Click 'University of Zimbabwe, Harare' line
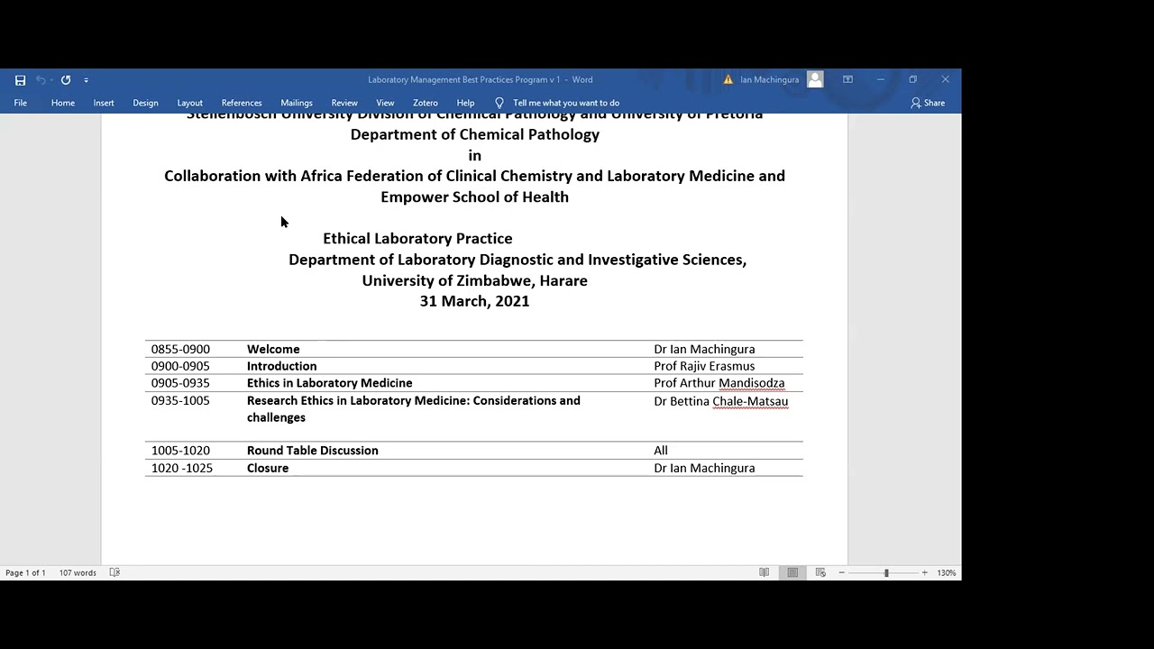1154x649 pixels. tap(474, 280)
